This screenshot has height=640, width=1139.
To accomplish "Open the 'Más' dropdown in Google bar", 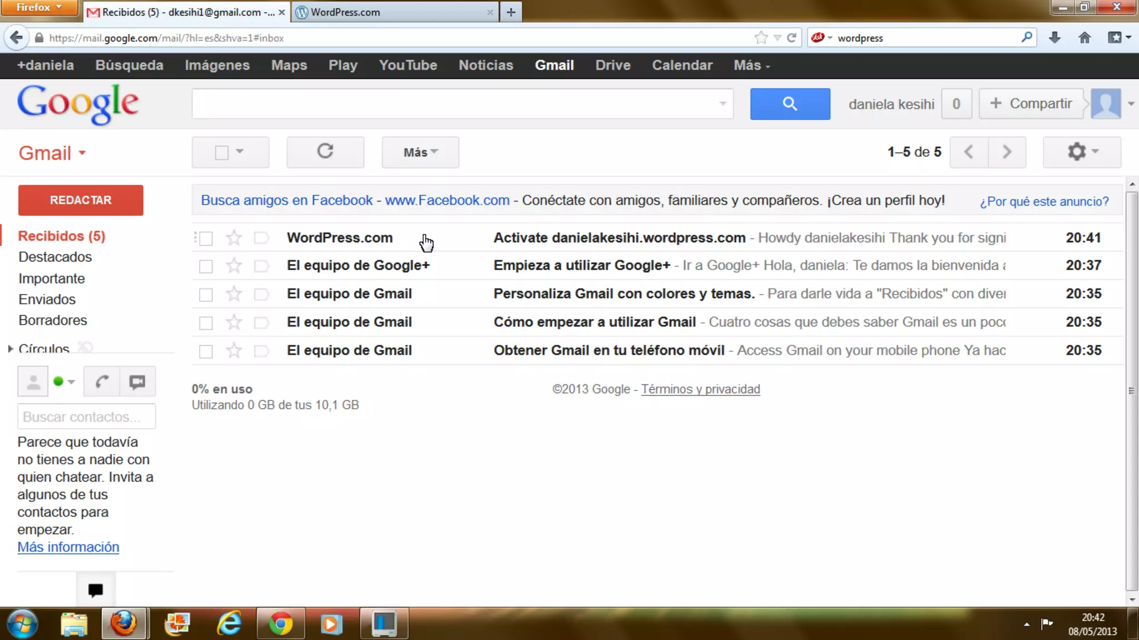I will click(751, 66).
